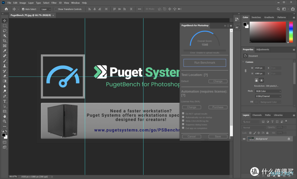Select the History Brush tool
Image resolution: width=297 pixels, height=179 pixels.
5,71
